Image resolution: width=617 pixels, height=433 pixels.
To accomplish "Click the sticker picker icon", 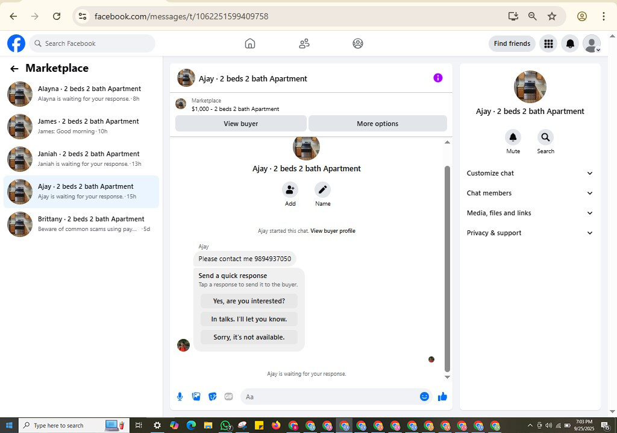I will pyautogui.click(x=213, y=397).
